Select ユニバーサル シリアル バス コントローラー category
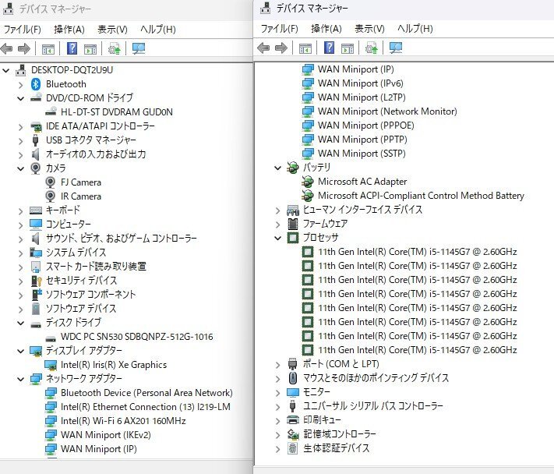 point(372,405)
